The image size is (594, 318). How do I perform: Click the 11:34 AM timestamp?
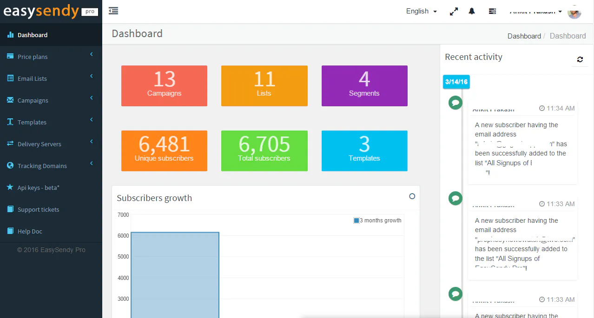[x=557, y=108]
